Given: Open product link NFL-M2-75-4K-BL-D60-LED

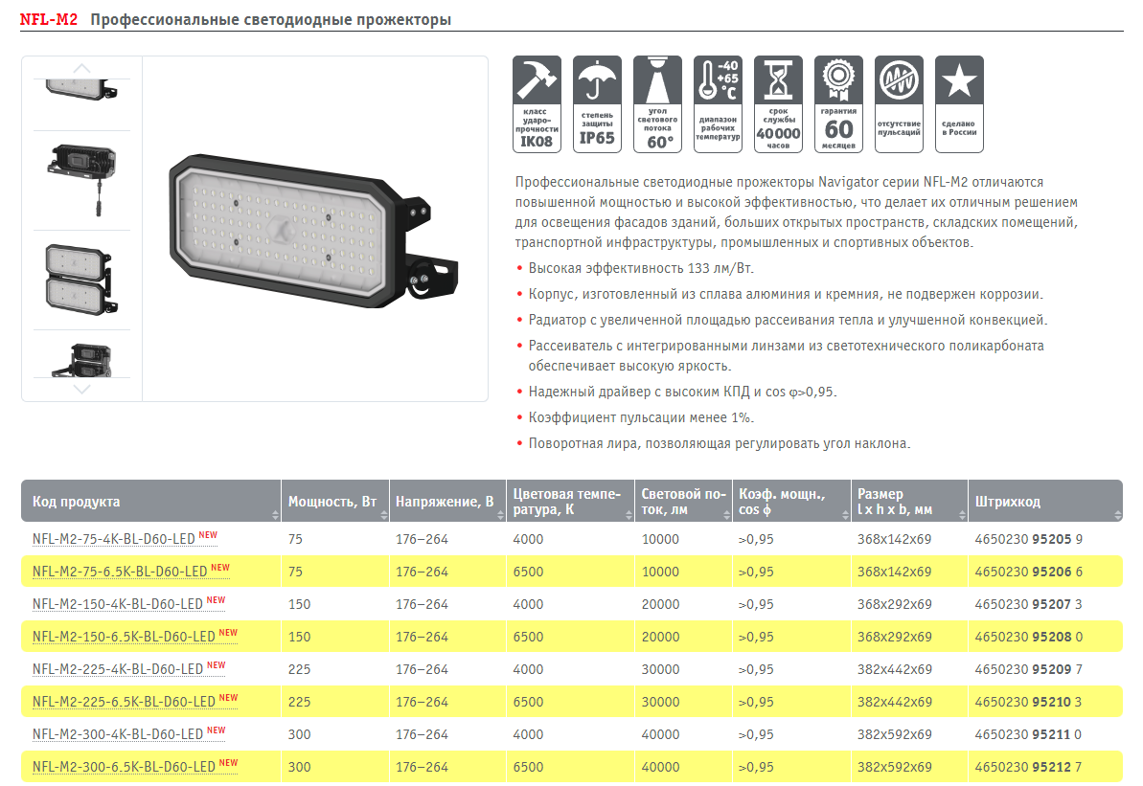Looking at the screenshot, I should [x=114, y=539].
